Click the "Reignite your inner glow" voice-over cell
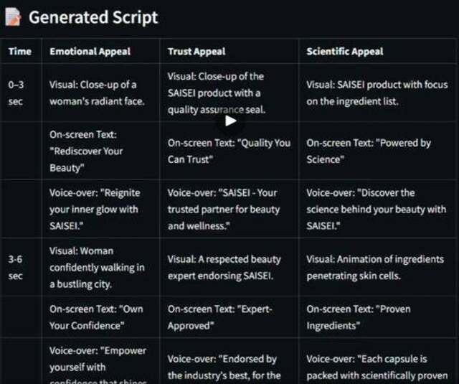Image resolution: width=459 pixels, height=384 pixels. (x=100, y=209)
